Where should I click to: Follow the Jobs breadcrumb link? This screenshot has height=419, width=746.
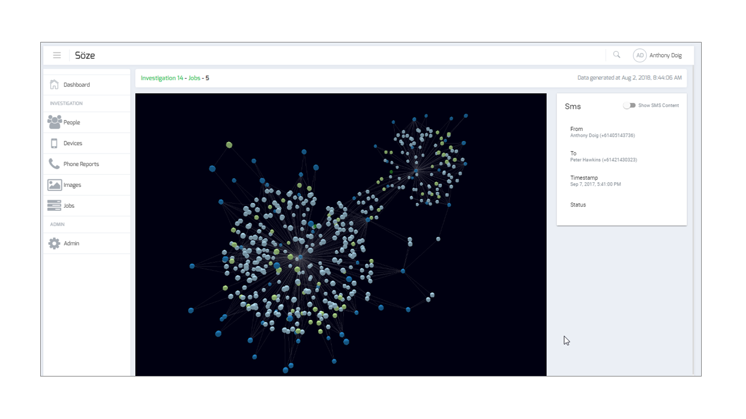click(x=194, y=78)
